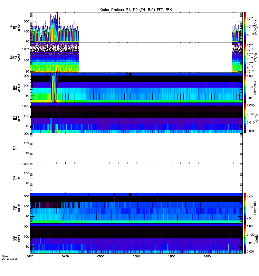Click the plot title 'Outer Probes: P1, P2 (TH-B,C) FFT, FBK'
Image resolution: width=259 pixels, height=276 pixels.
click(x=136, y=10)
